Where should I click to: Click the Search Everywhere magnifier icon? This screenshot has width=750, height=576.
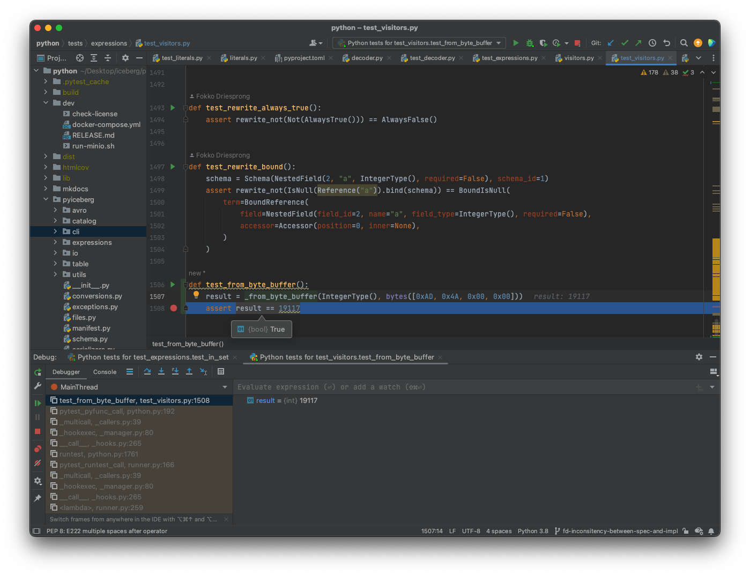click(x=684, y=43)
